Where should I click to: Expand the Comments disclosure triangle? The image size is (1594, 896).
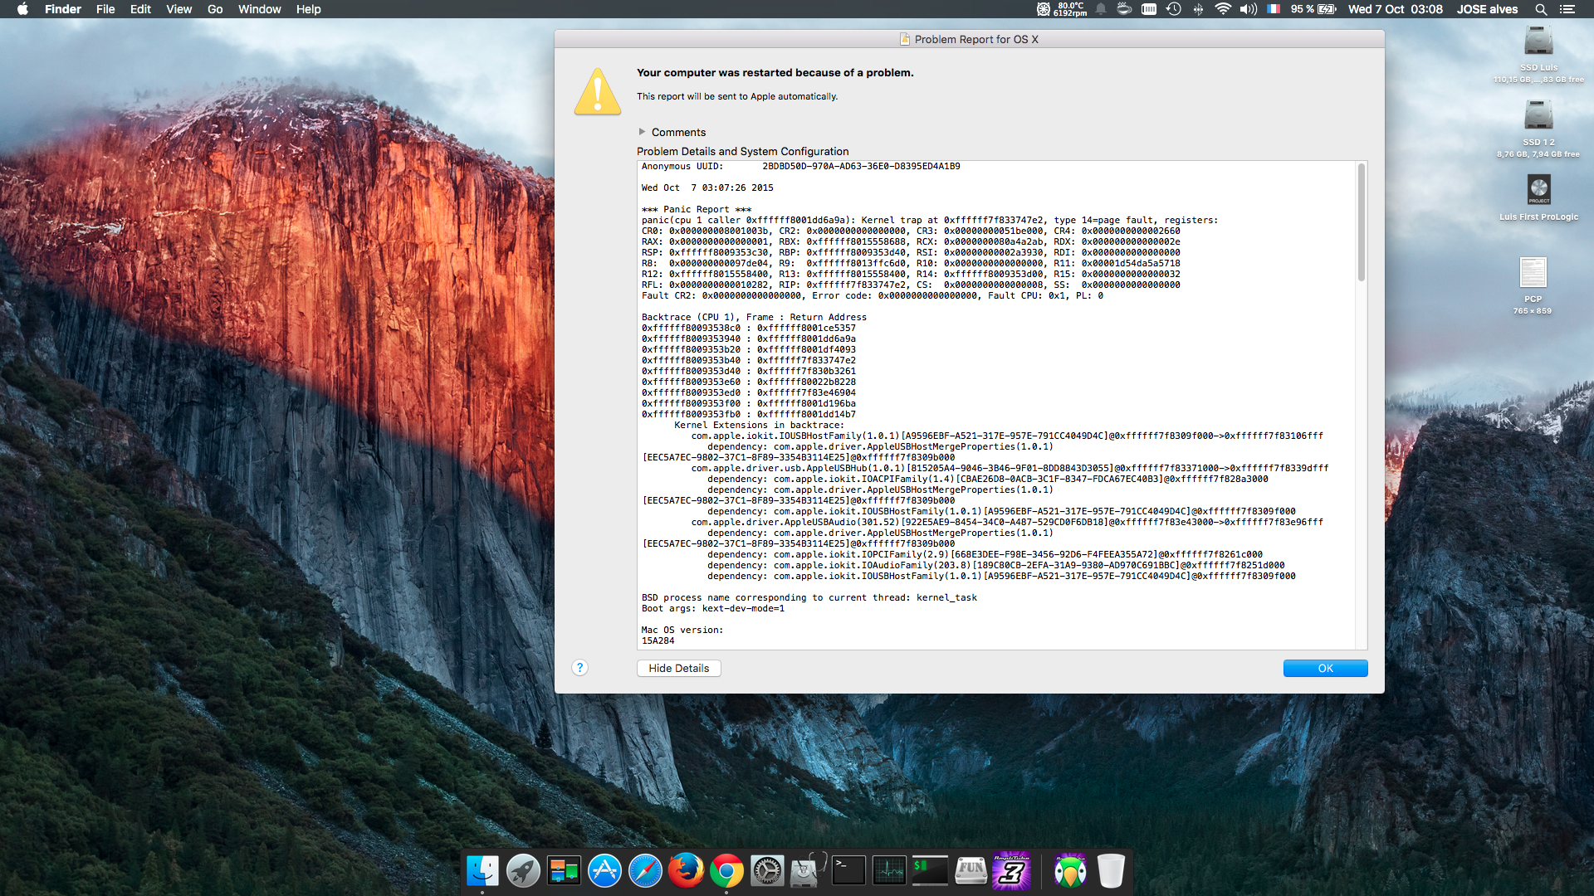click(642, 132)
